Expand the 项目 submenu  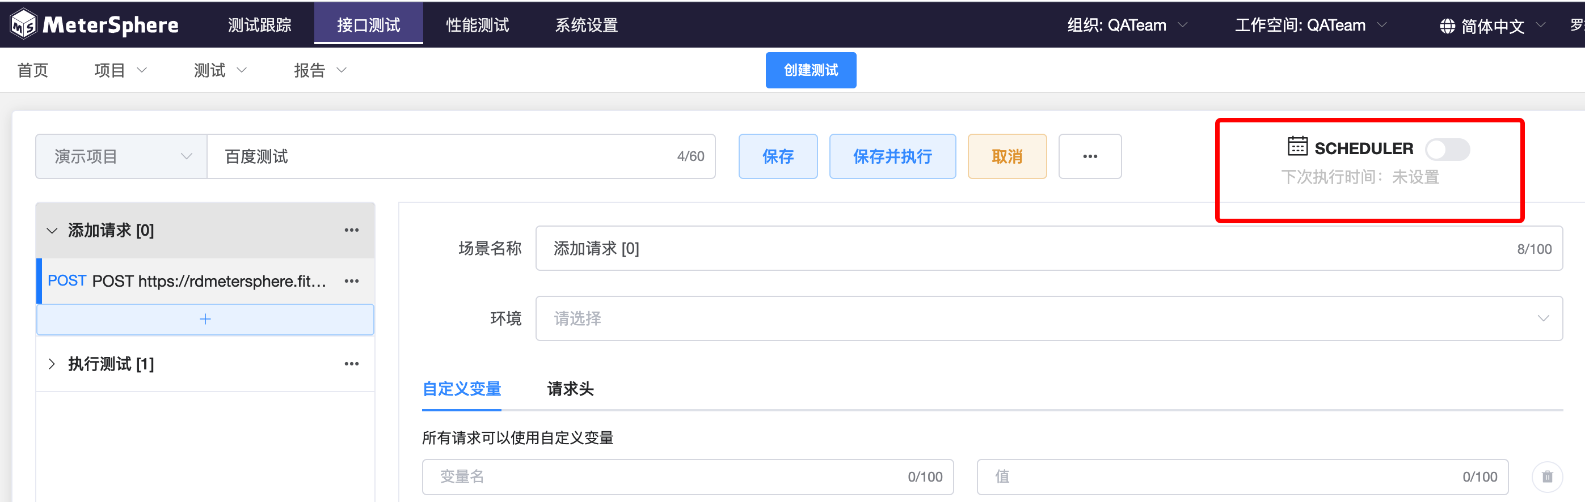click(x=121, y=71)
